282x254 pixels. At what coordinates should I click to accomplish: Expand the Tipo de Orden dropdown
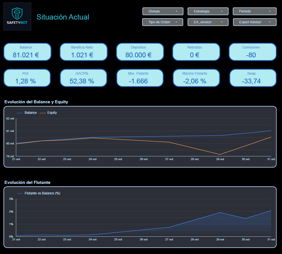(163, 22)
